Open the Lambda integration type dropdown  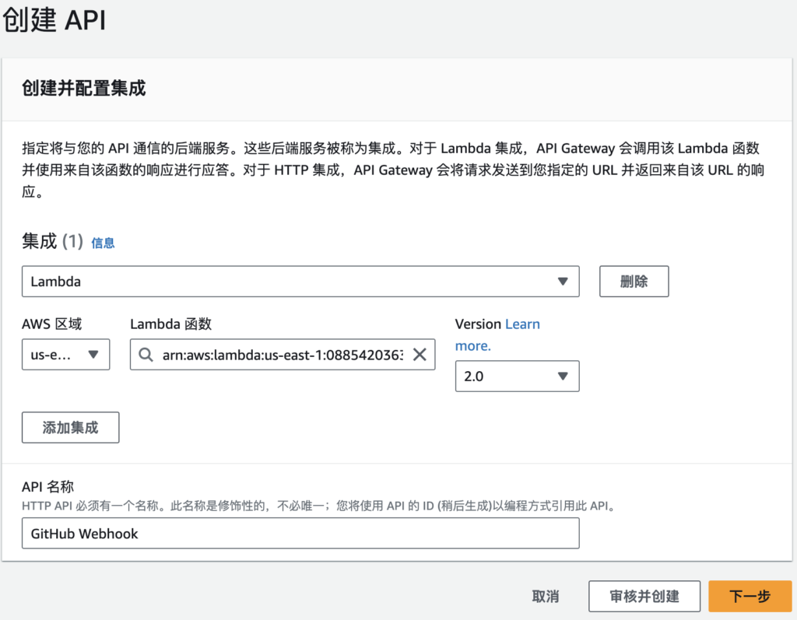(300, 282)
